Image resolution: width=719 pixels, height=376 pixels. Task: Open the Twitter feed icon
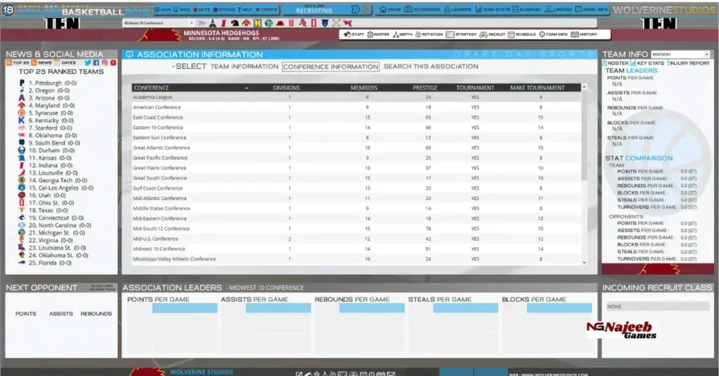pos(88,63)
